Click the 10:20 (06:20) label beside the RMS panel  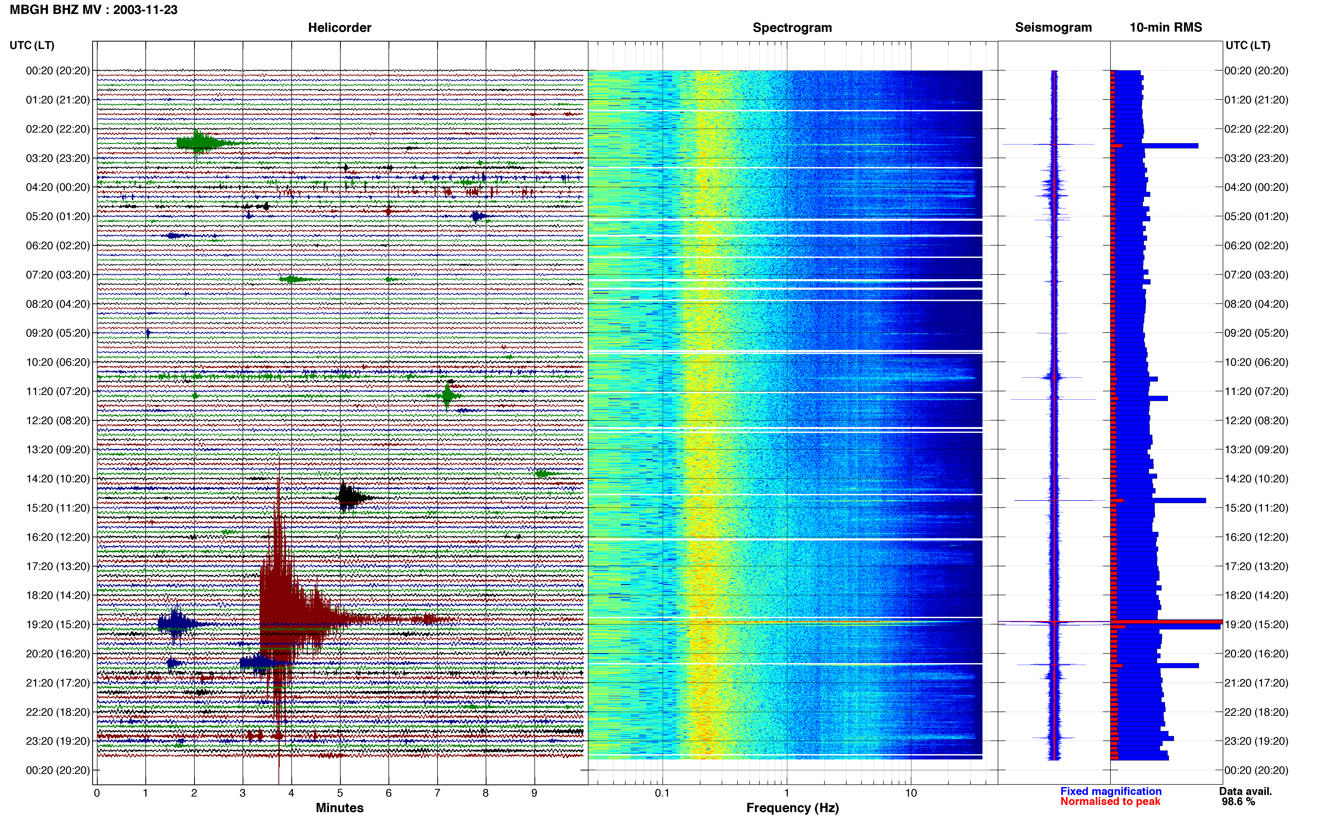(x=1256, y=362)
